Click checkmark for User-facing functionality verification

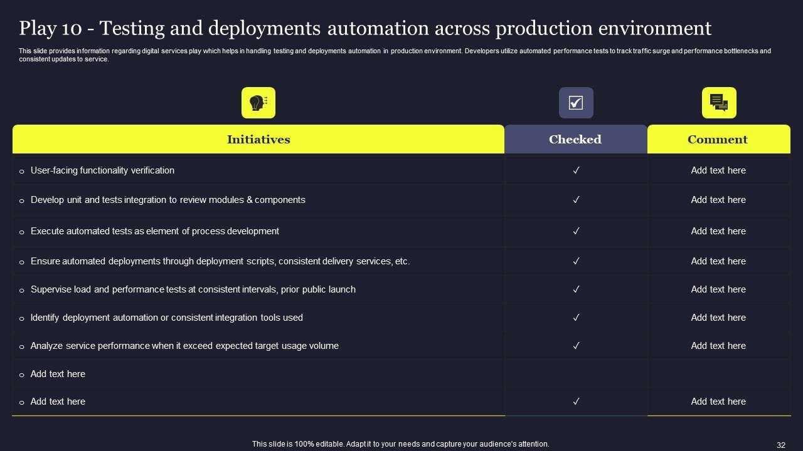point(576,170)
